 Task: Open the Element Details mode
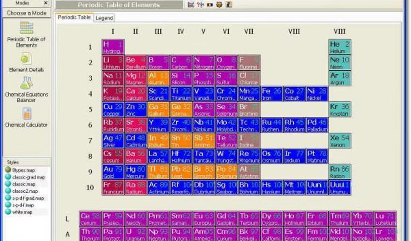(x=26, y=59)
